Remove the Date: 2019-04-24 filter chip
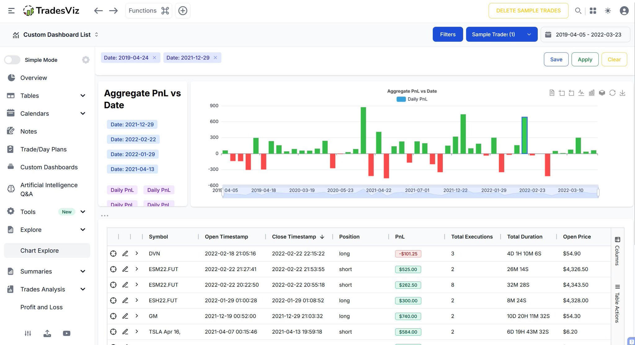This screenshot has height=345, width=635. [154, 58]
